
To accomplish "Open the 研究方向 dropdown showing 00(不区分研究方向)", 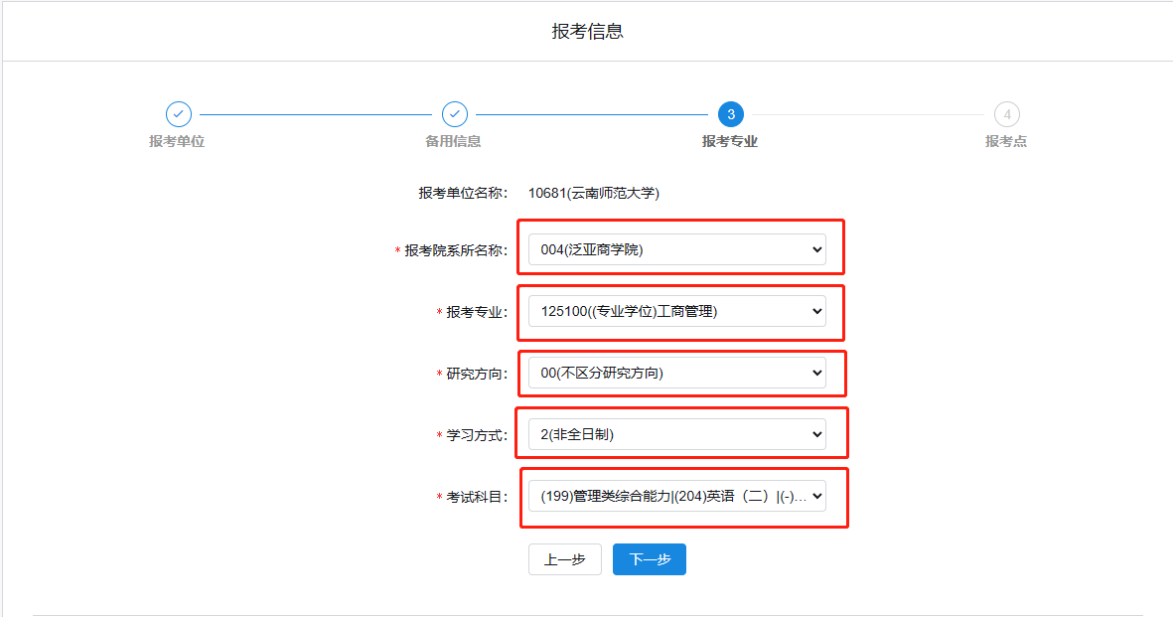I will tap(676, 373).
